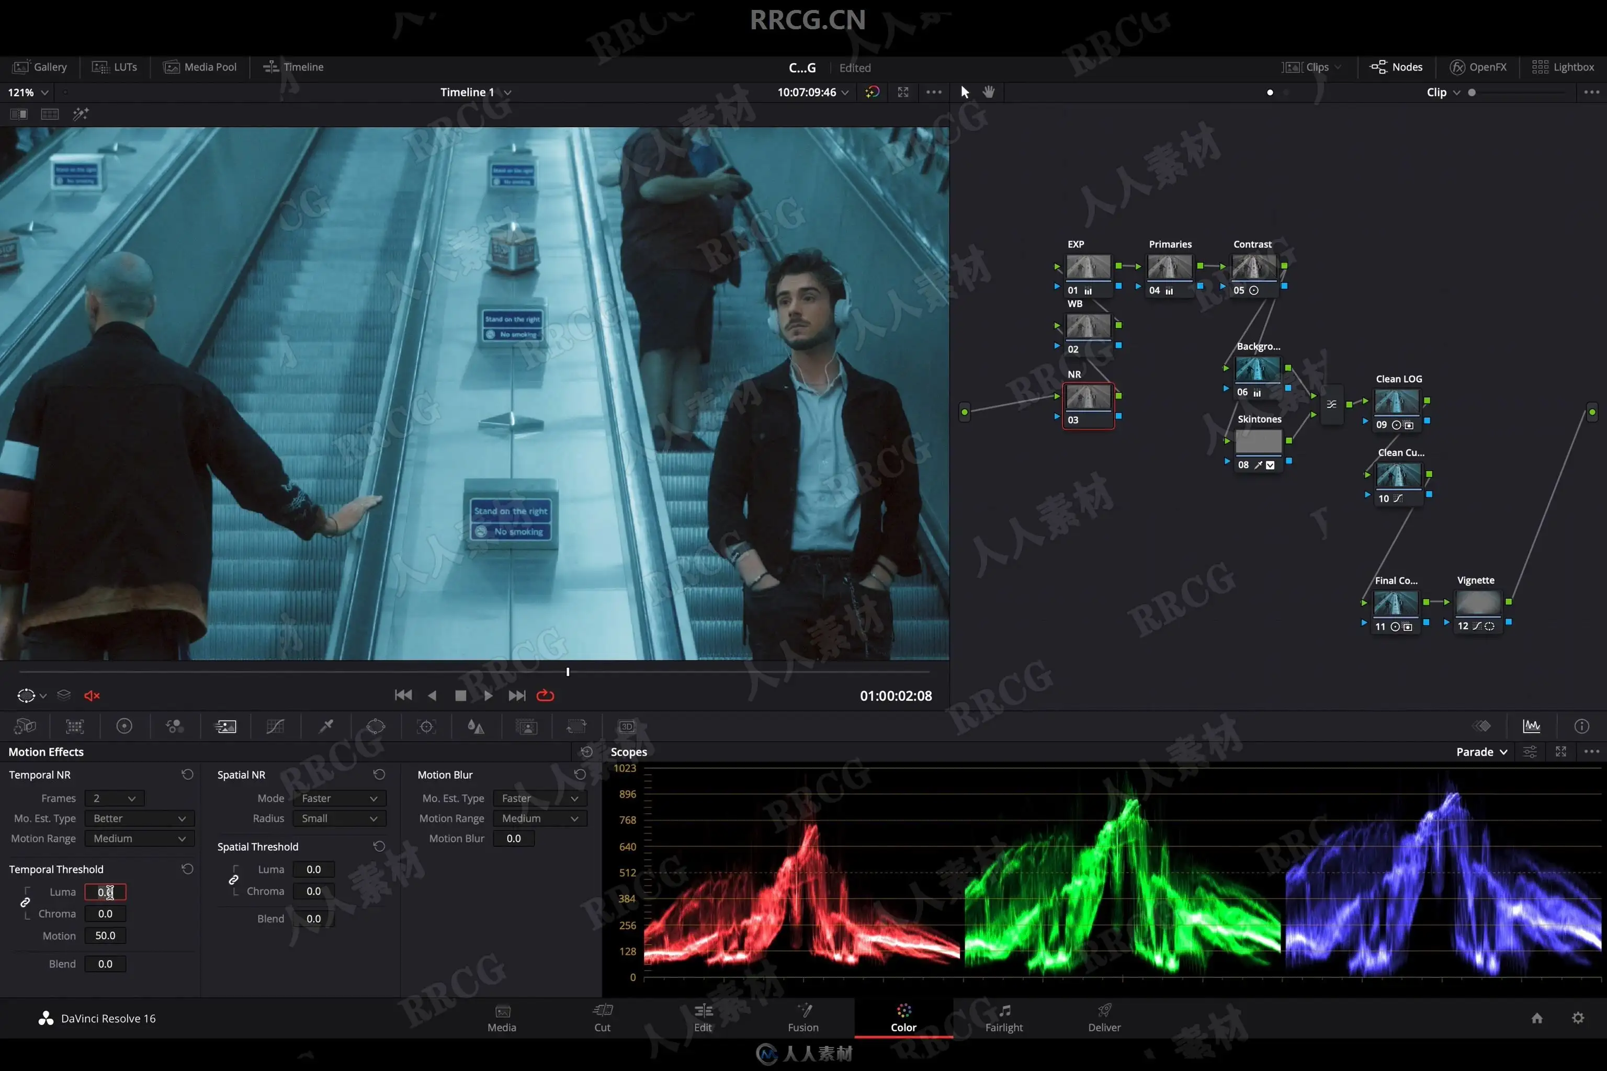The width and height of the screenshot is (1607, 1071).
Task: Open the Gallery panel
Action: click(x=40, y=67)
